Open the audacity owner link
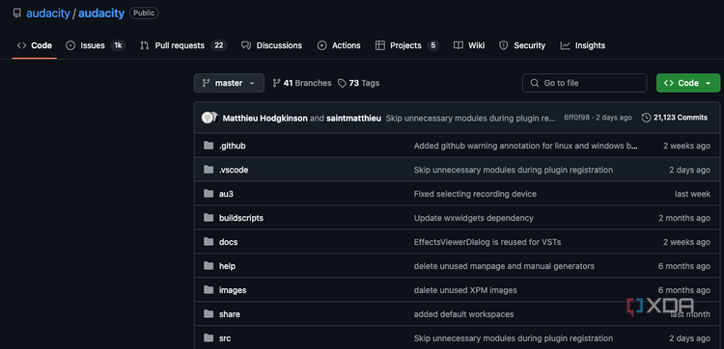724x349 pixels. [x=47, y=13]
